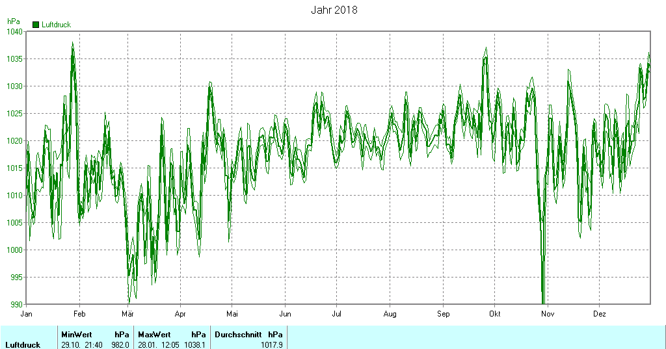The image size is (666, 349).
Task: Select the Feb label on the time axis
Action: pos(79,314)
